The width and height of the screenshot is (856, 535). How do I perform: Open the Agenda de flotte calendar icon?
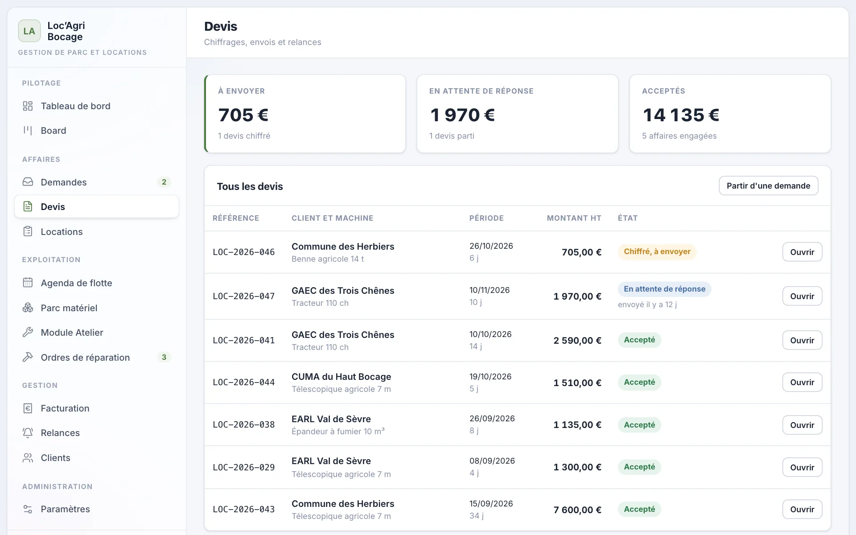(x=28, y=283)
